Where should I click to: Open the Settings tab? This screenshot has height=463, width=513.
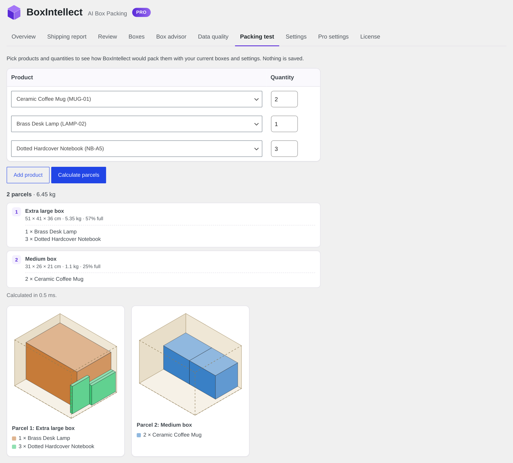(x=296, y=37)
